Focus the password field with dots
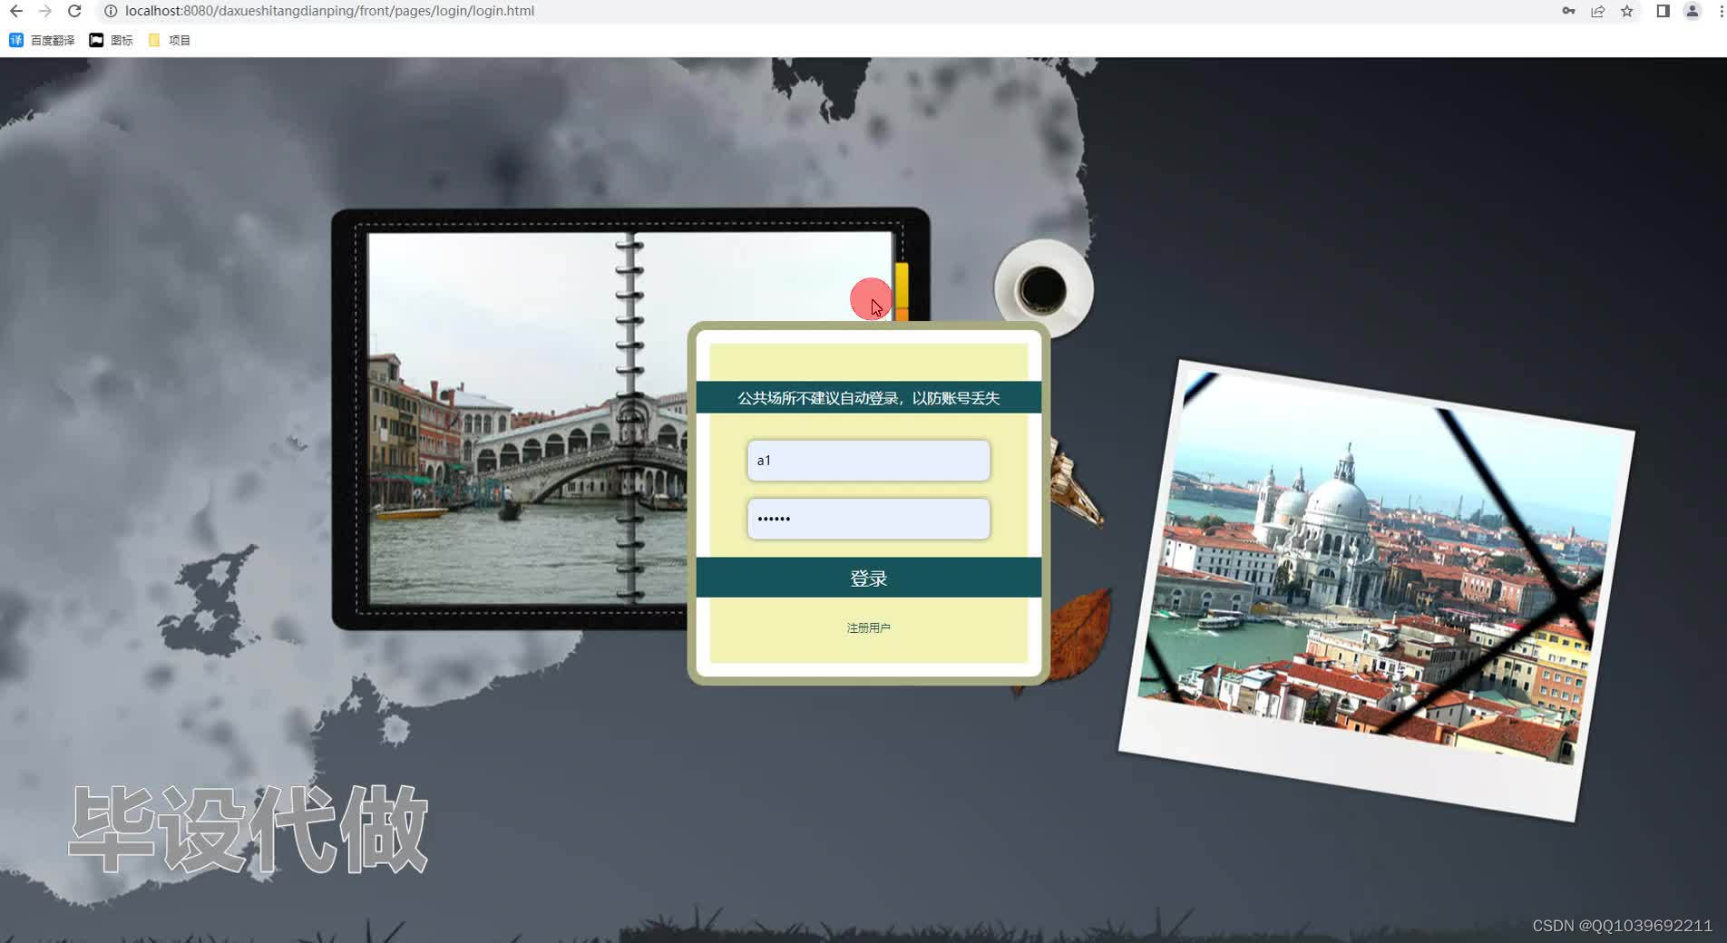1727x943 pixels. tap(868, 519)
